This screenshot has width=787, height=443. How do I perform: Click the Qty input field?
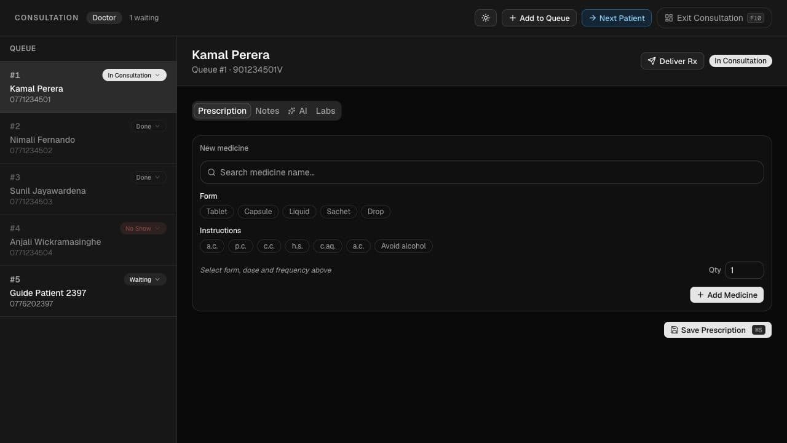pyautogui.click(x=744, y=270)
